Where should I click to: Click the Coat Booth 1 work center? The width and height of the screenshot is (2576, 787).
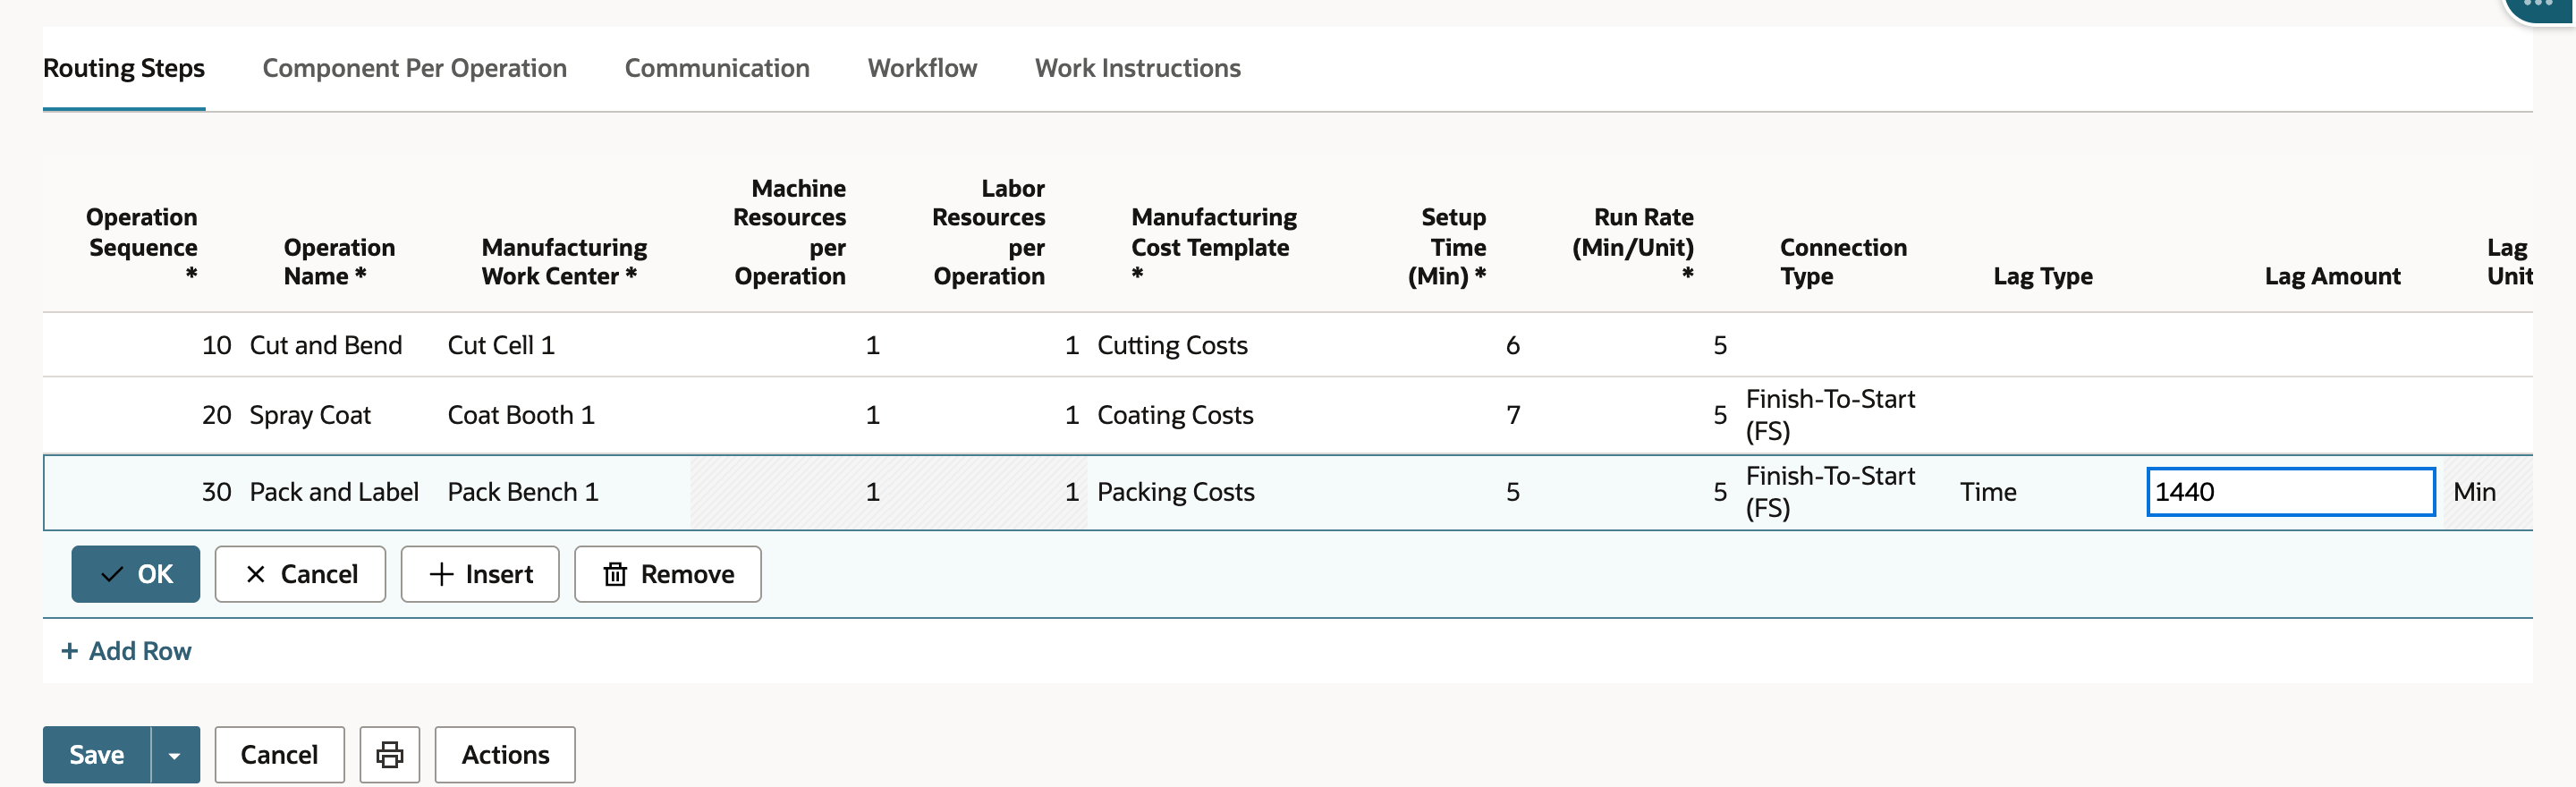[521, 415]
